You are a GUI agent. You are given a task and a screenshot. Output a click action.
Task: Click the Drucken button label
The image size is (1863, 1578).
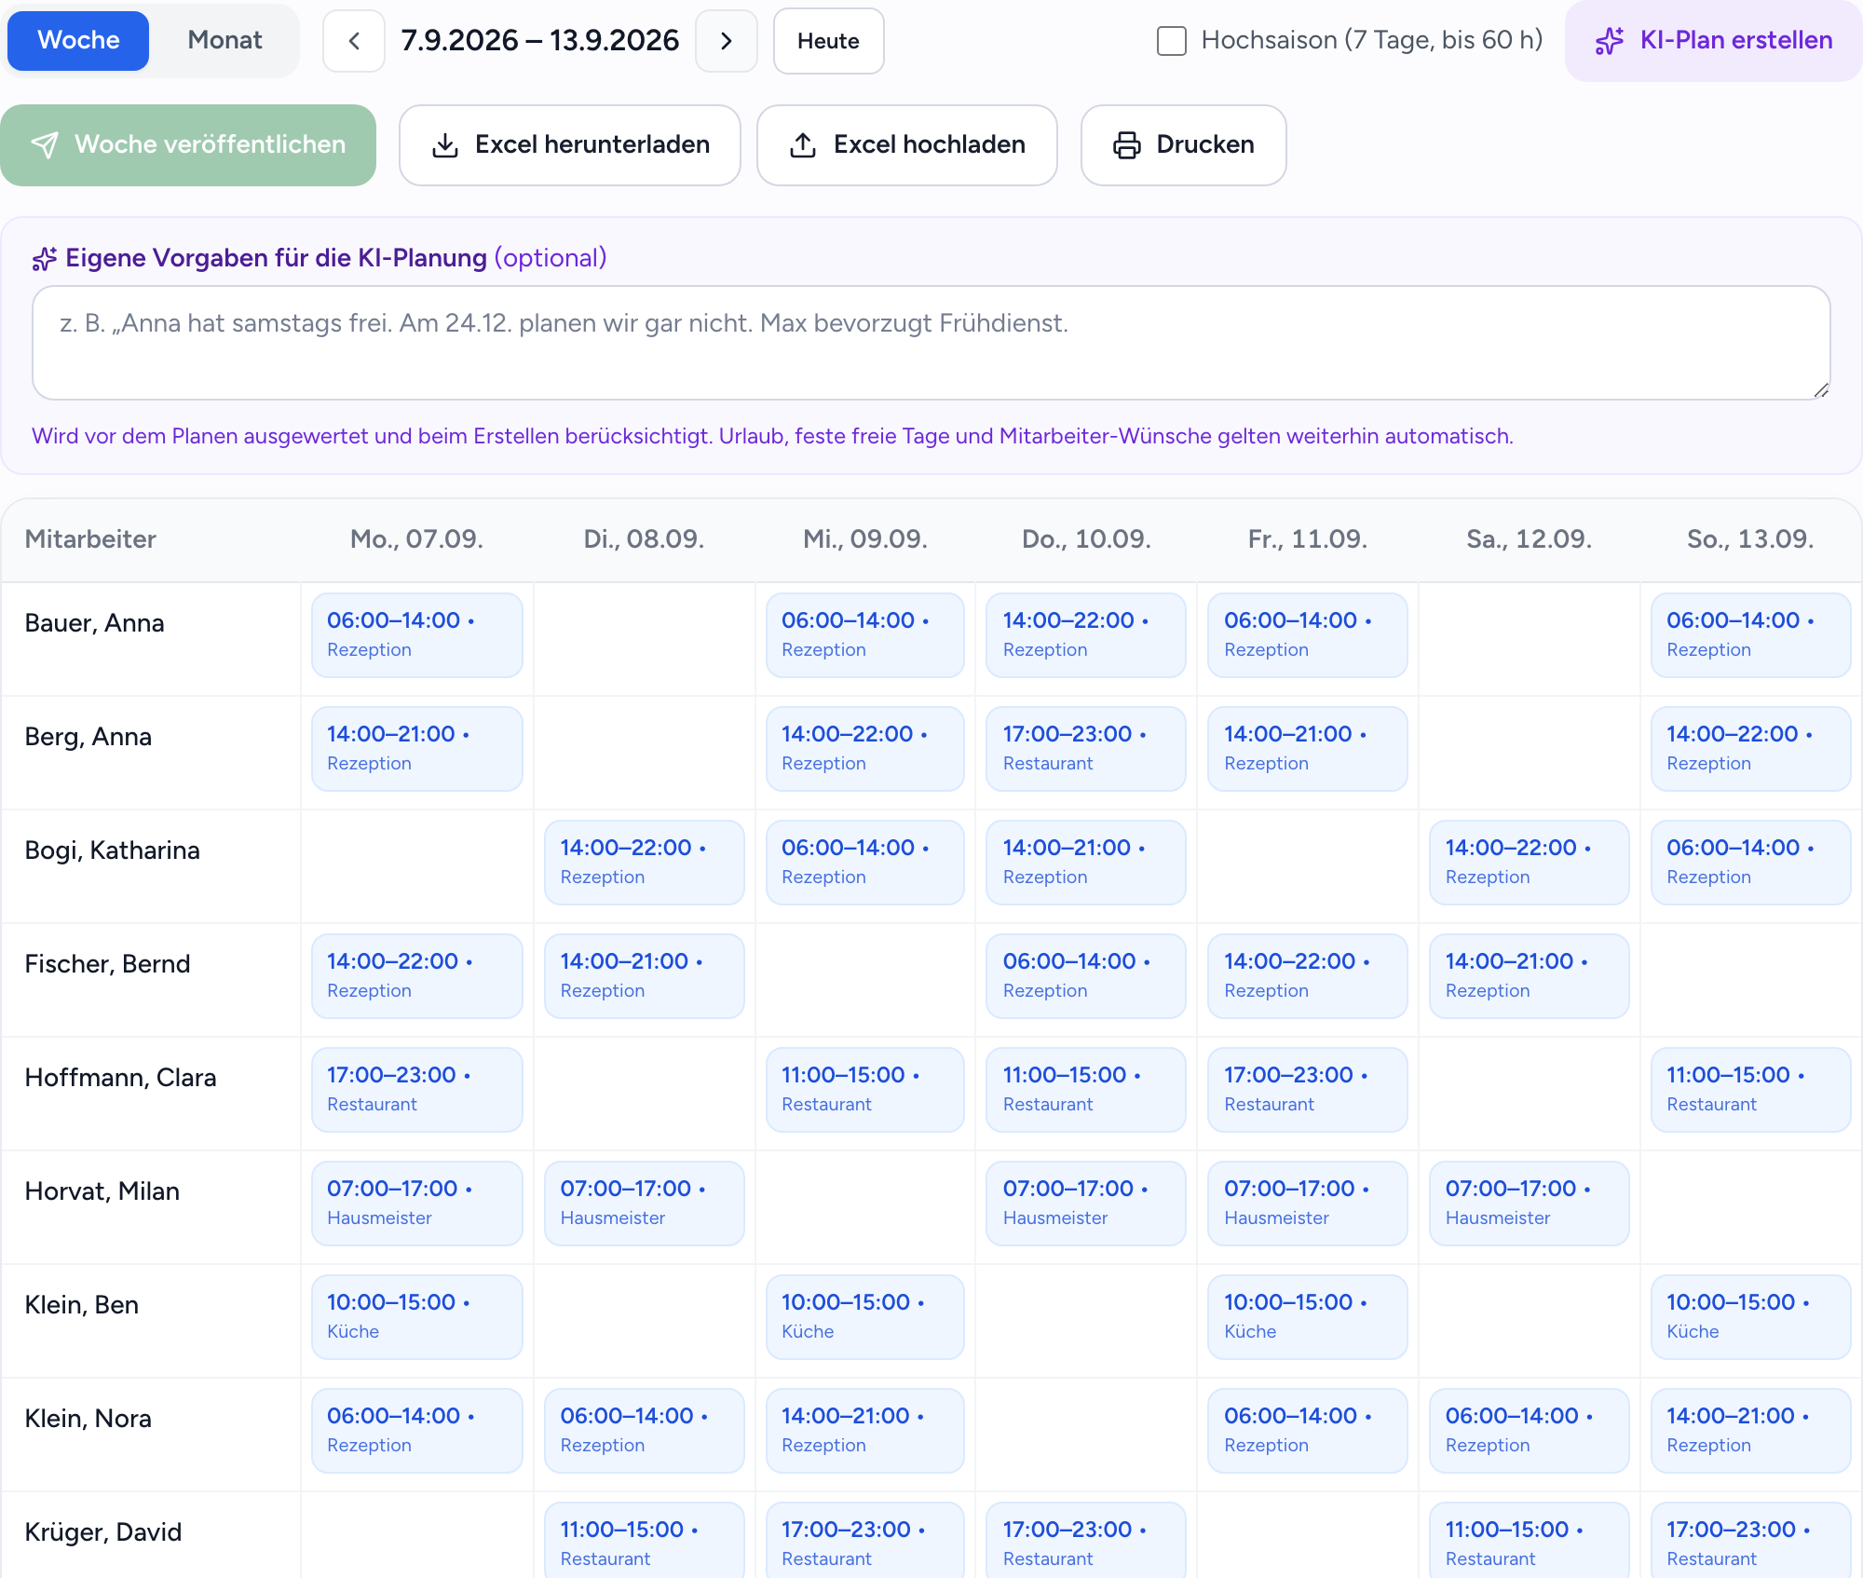[x=1205, y=144]
